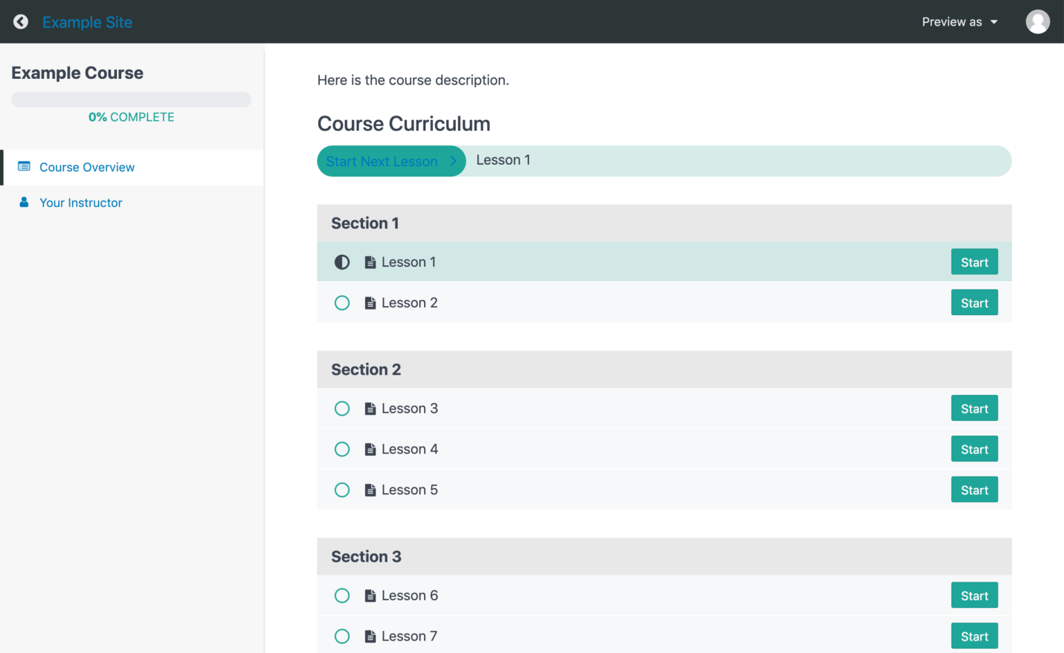Screen dimensions: 1064x653
Task: Click the chevron arrow inside Start Next Lesson
Action: coord(454,161)
